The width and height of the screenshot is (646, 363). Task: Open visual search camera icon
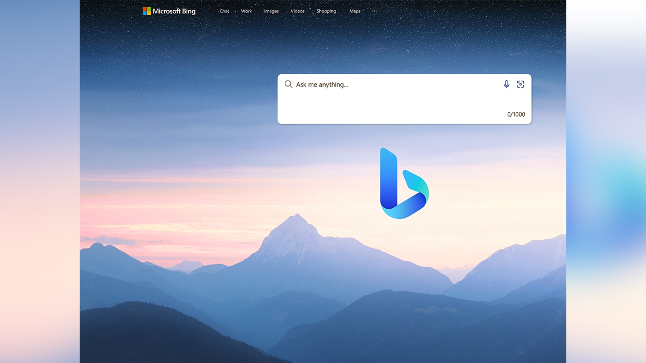[521, 84]
